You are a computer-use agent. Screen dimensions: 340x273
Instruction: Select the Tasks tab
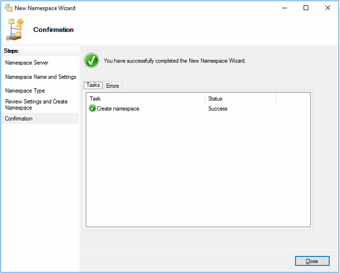point(93,85)
